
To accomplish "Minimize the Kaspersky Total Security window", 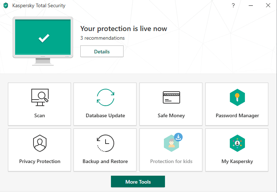I will point(251,5).
